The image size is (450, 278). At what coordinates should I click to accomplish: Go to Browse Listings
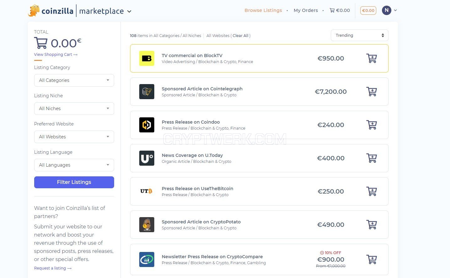coord(263,10)
